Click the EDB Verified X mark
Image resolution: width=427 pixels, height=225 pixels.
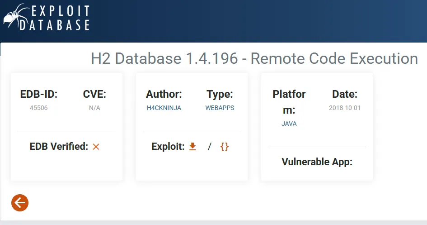click(96, 147)
